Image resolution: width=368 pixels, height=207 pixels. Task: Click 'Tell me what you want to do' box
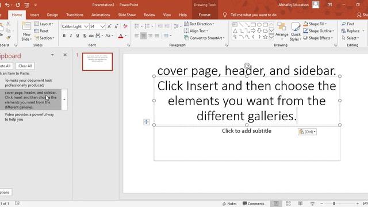pos(254,15)
